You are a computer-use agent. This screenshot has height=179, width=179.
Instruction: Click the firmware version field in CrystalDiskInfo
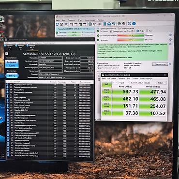50,58
